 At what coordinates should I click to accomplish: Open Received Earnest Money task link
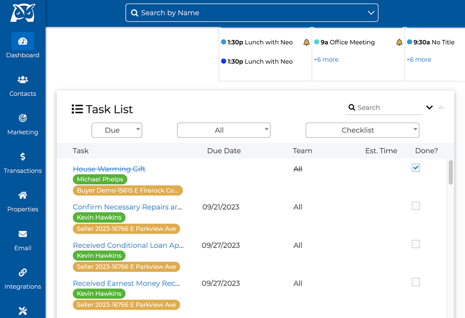click(126, 283)
